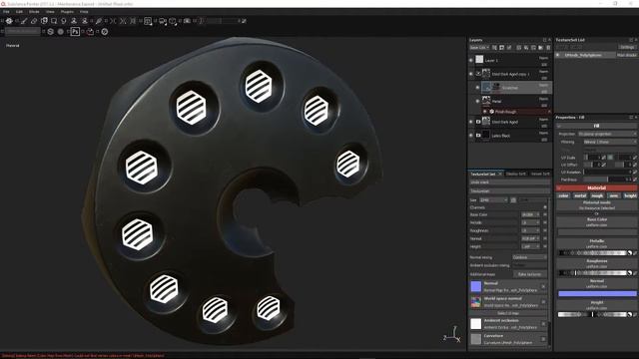Click the delete layer trash icon
Viewport: 639px width, 359px height.
548,48
